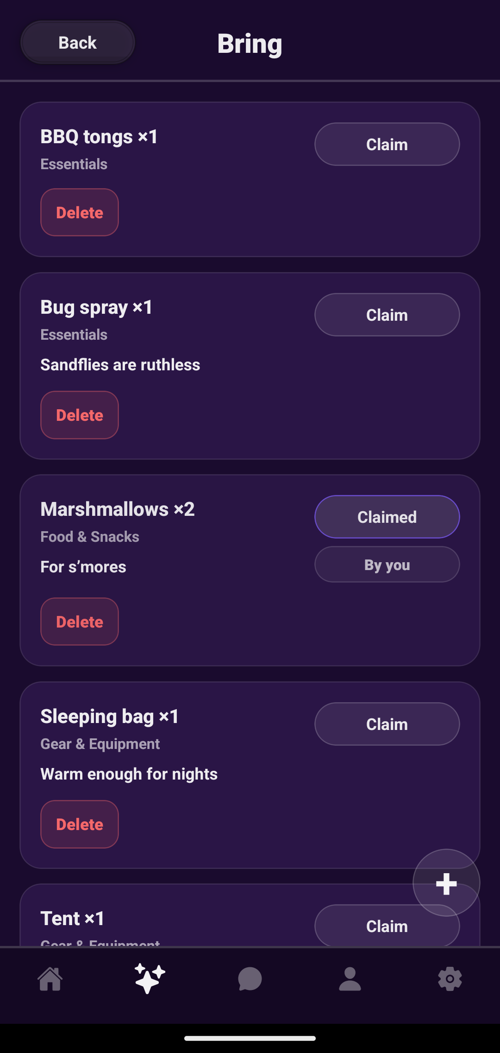Claim the BBQ tongs item
The height and width of the screenshot is (1053, 500).
[387, 144]
